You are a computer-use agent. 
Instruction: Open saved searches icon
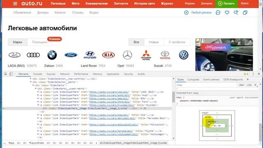(x=236, y=13)
